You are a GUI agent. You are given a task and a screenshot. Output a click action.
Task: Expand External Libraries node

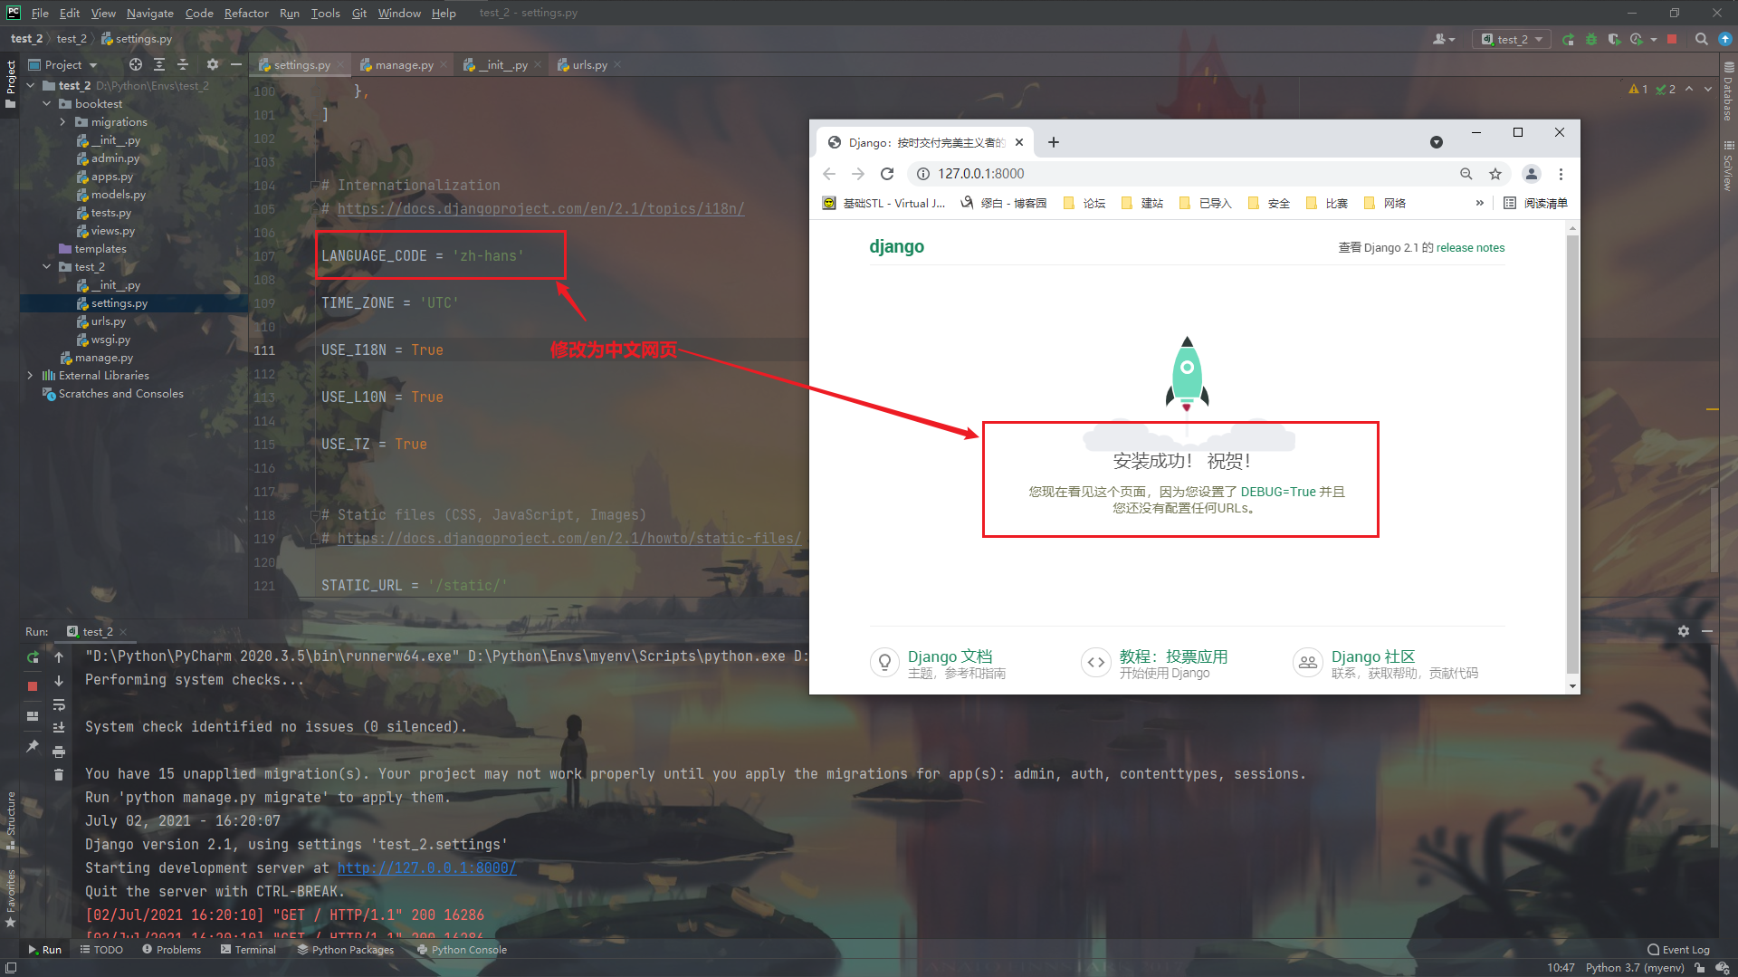(31, 376)
